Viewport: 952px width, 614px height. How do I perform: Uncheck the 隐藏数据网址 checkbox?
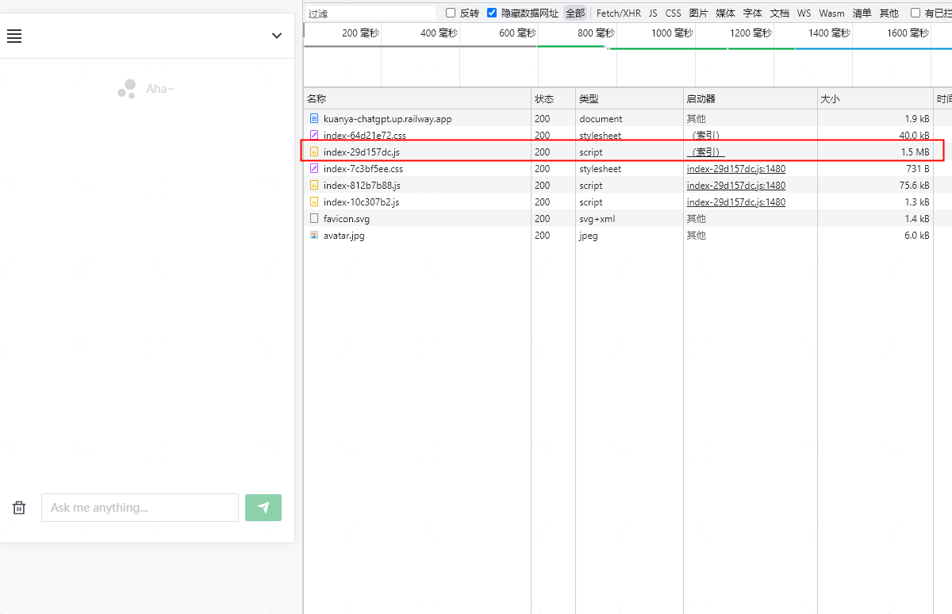[x=492, y=13]
